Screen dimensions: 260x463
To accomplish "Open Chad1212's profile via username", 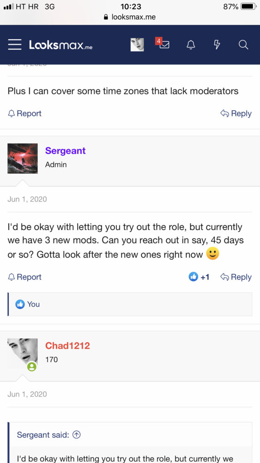I will [67, 345].
